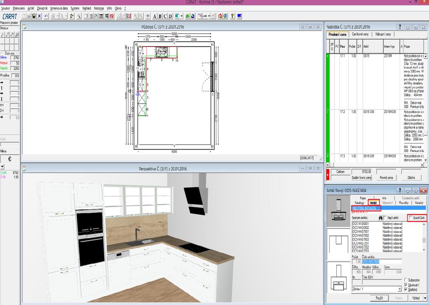Viewport: 429px width, 305px height.
Task: Tick the Najít artikl checkbox
Action: click(385, 218)
